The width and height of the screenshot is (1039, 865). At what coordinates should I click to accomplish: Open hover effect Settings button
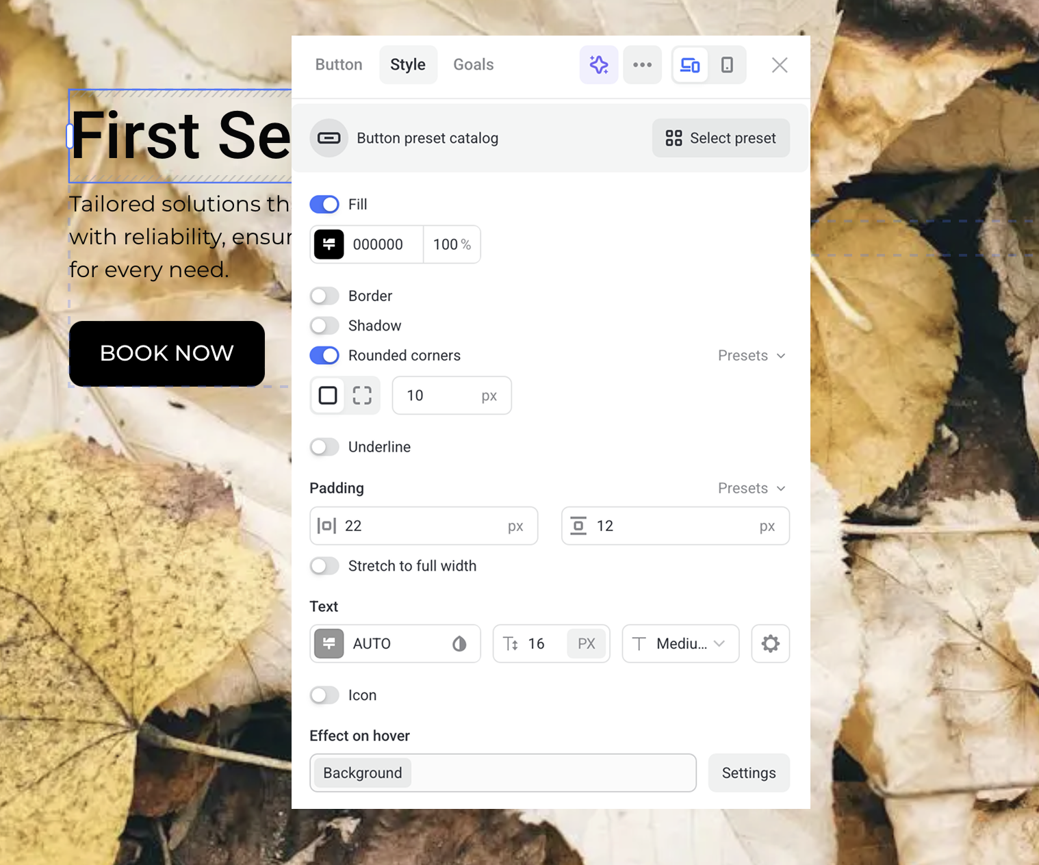749,773
